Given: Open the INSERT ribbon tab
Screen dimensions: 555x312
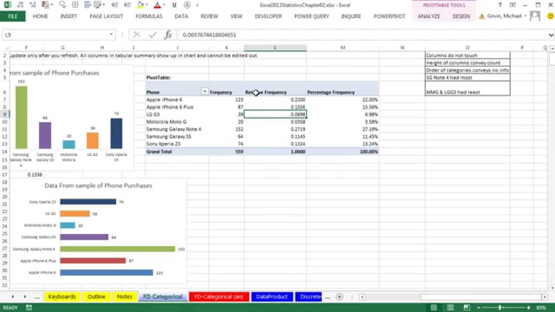Looking at the screenshot, I should tap(69, 16).
